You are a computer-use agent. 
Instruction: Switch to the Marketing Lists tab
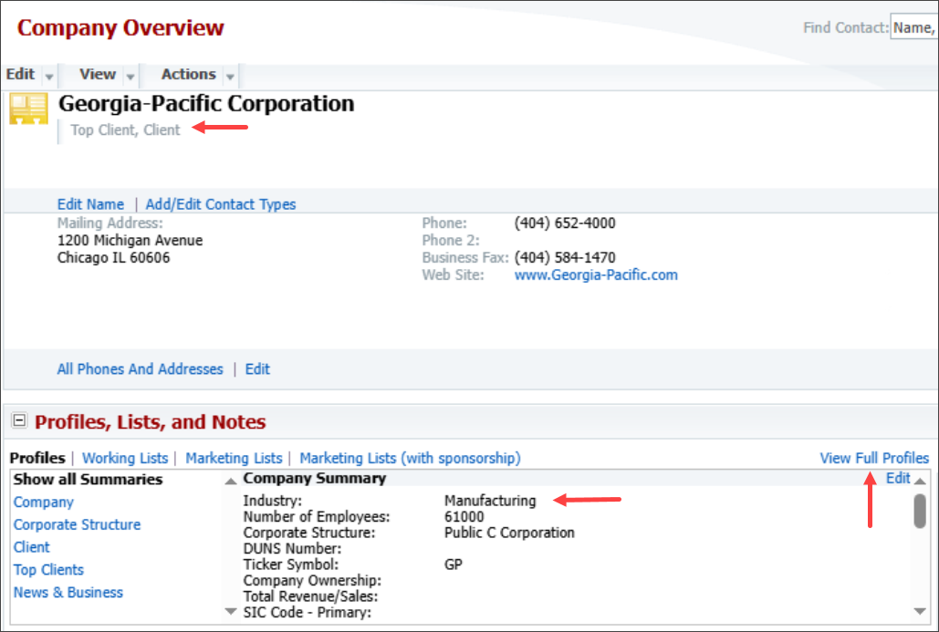234,458
